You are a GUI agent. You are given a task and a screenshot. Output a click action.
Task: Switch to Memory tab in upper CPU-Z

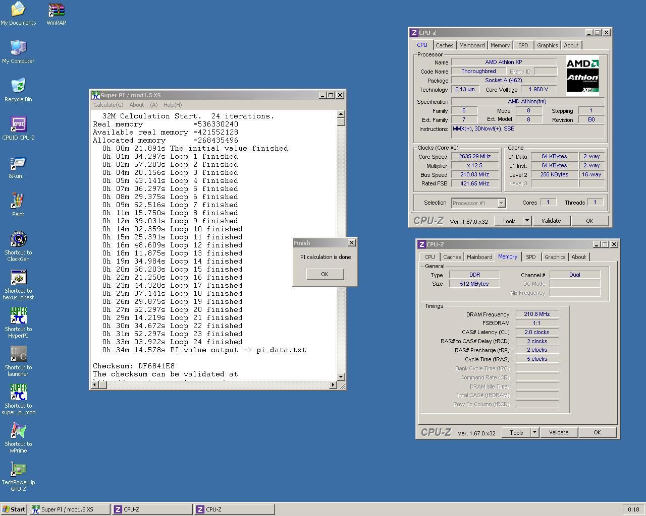500,45
